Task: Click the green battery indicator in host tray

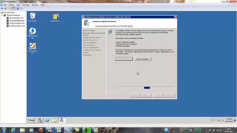Action: [199, 130]
